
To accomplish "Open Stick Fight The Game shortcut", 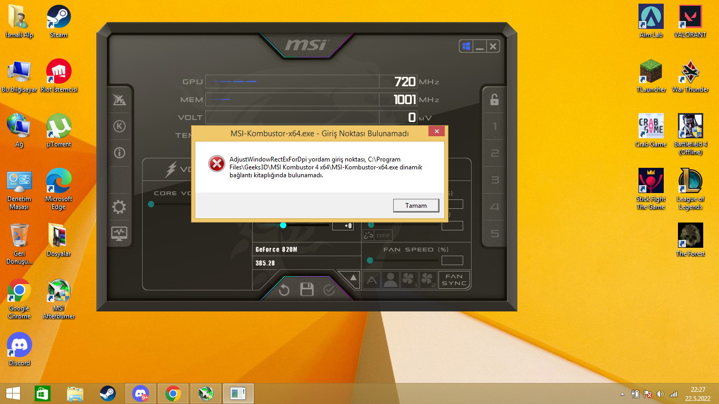I will click(651, 189).
